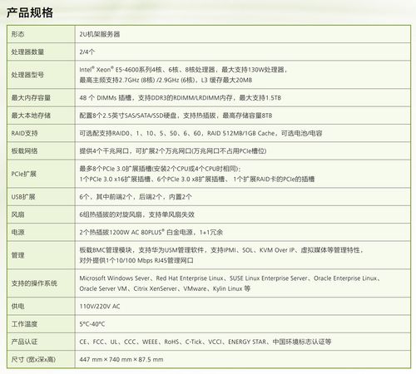The height and width of the screenshot is (374, 416).
Task: Click the 最多8个PCIe 3.0扩展插槽 line
Action: click(x=161, y=169)
